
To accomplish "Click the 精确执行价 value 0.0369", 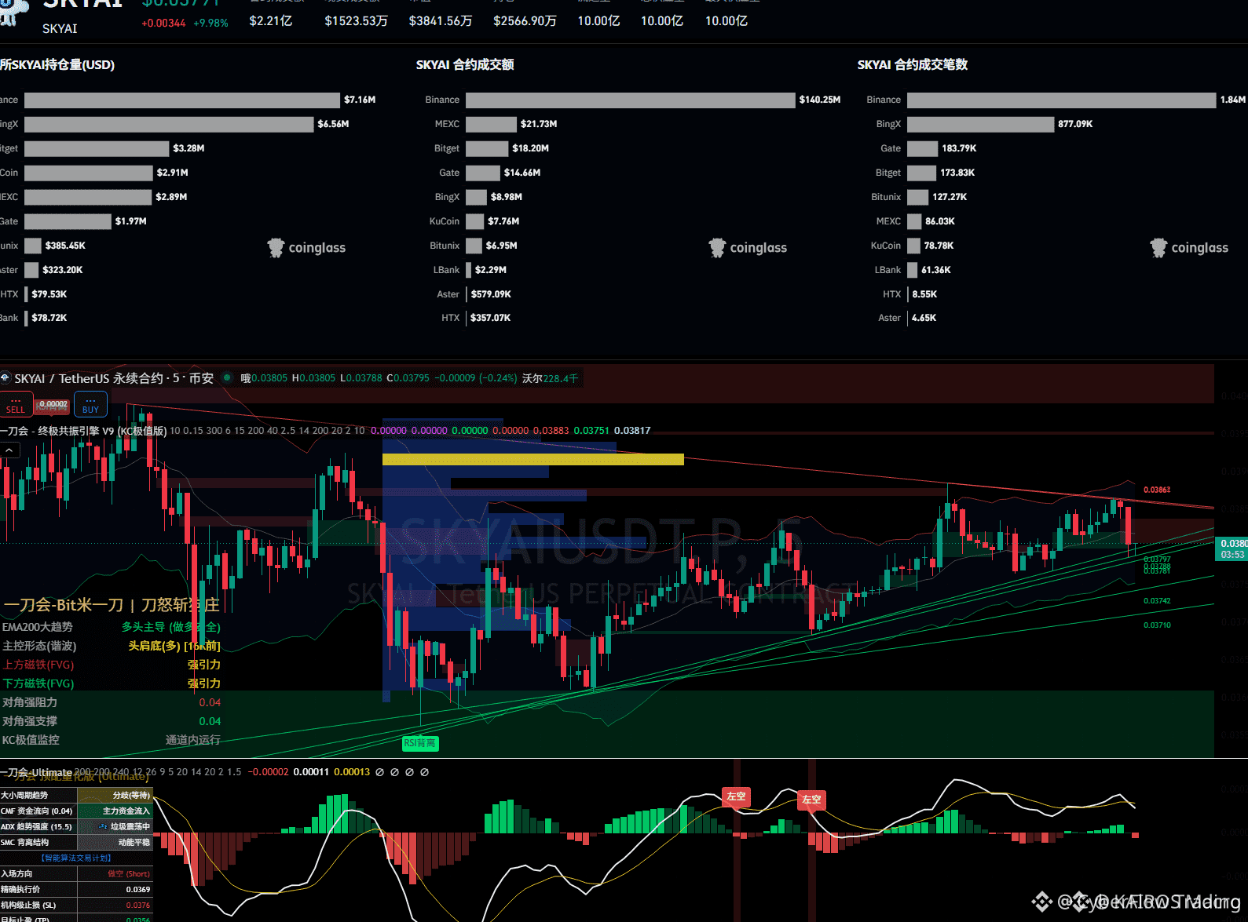I will [138, 889].
